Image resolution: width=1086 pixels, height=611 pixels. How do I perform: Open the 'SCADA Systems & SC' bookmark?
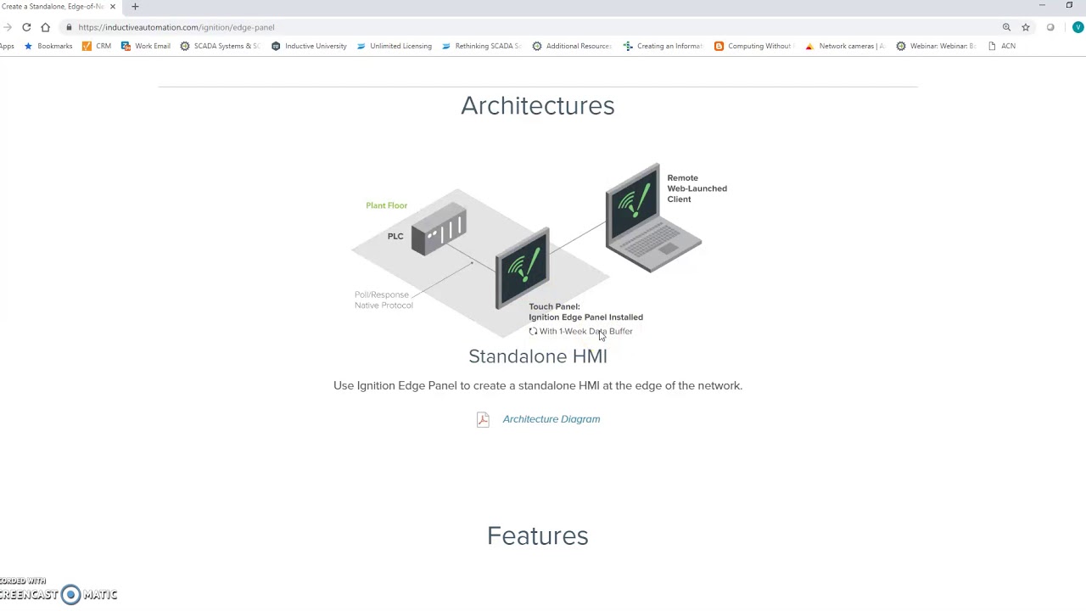pyautogui.click(x=220, y=46)
